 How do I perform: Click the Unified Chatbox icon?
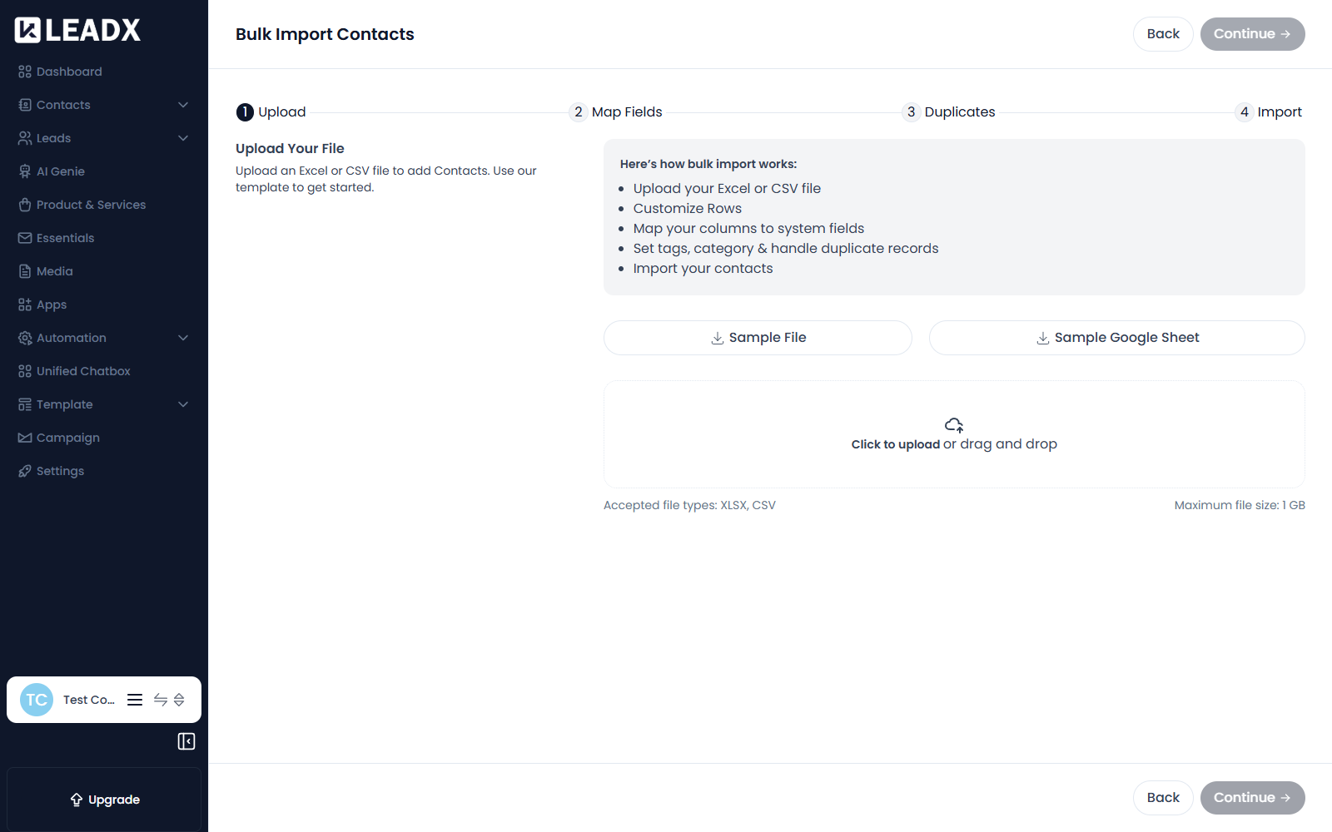[25, 371]
